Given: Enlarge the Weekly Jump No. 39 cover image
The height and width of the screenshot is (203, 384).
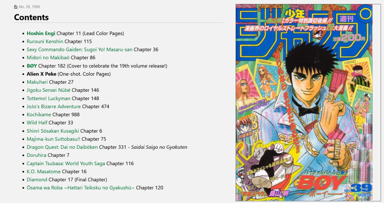Looking at the screenshot, I should click(304, 103).
